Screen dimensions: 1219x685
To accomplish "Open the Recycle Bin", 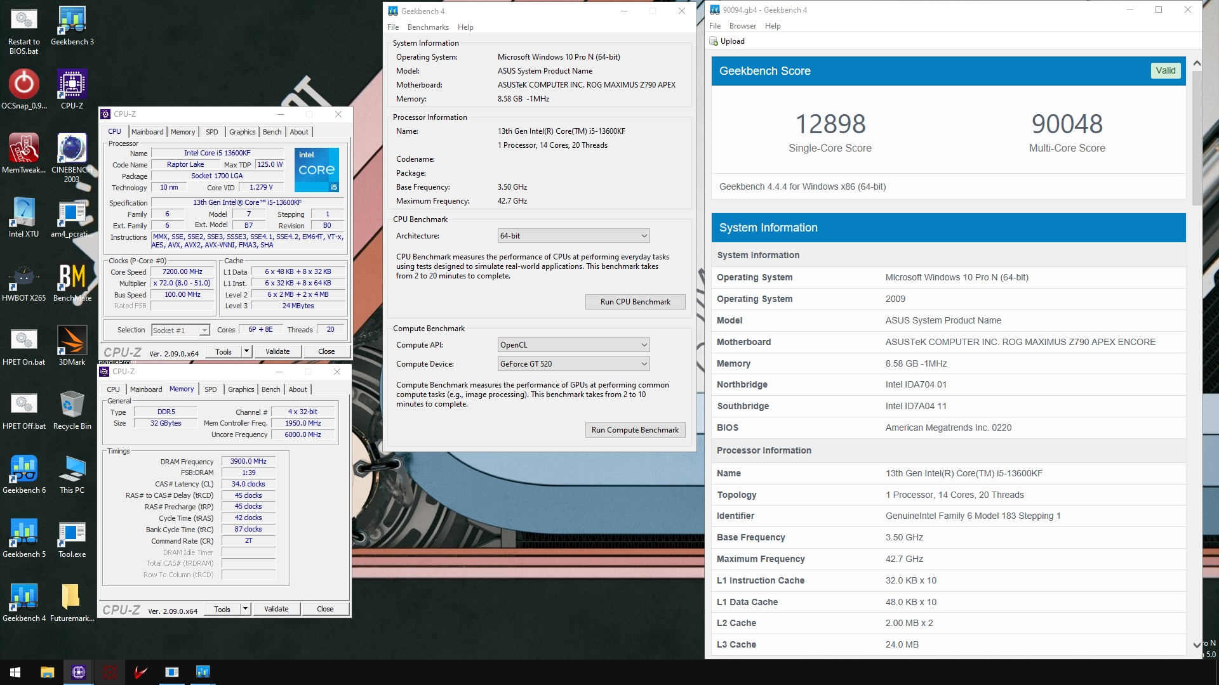I will coord(72,410).
